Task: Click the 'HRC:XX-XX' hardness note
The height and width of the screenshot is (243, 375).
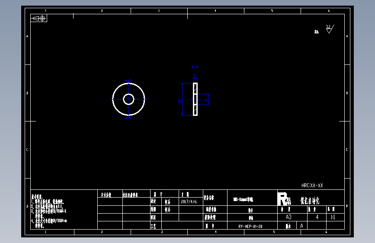Action: coord(312,185)
